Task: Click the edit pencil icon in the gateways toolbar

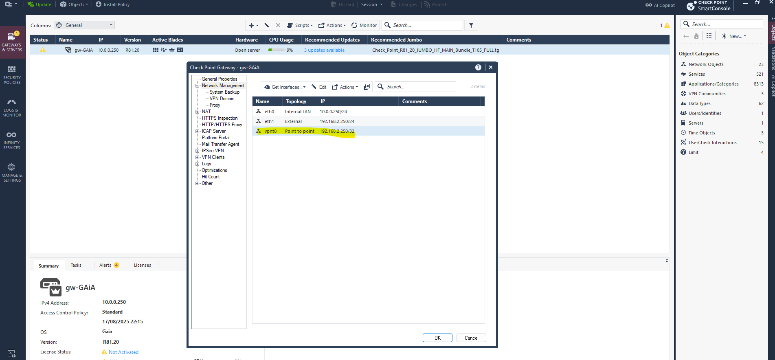Action: click(267, 25)
